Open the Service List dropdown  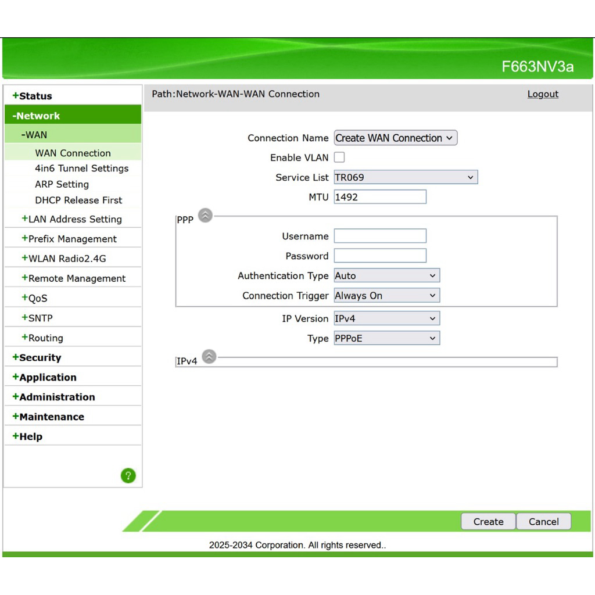(406, 177)
